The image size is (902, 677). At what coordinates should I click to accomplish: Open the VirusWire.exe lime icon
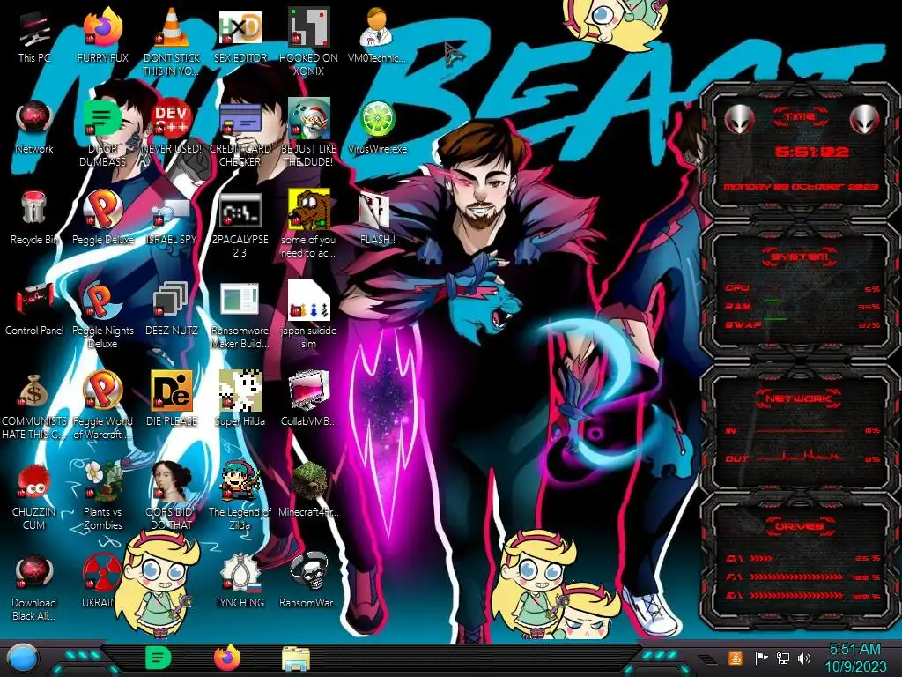[377, 120]
